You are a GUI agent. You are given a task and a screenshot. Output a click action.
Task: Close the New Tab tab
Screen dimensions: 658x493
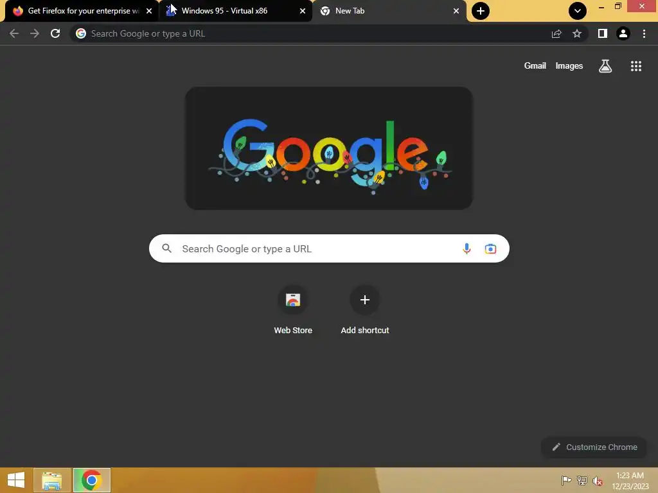pos(456,11)
